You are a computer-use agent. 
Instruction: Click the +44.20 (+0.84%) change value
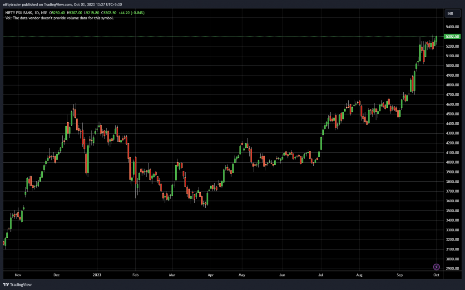131,13
